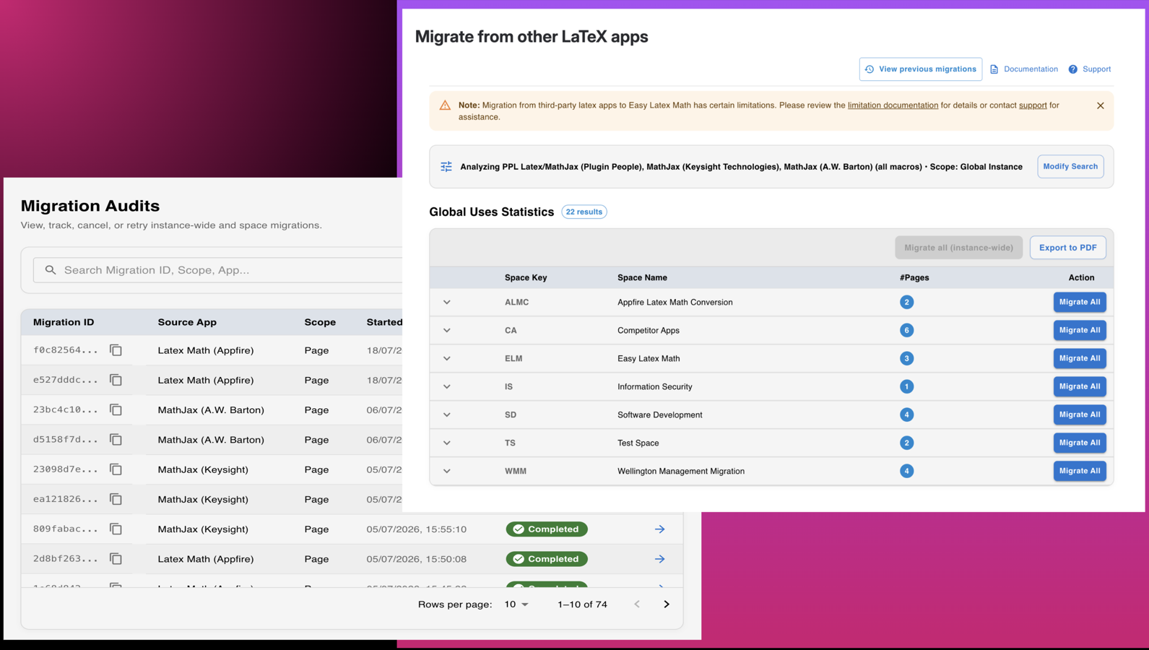This screenshot has width=1149, height=650.
Task: Expand the WMM Wellington Management Migration row
Action: [x=447, y=472]
